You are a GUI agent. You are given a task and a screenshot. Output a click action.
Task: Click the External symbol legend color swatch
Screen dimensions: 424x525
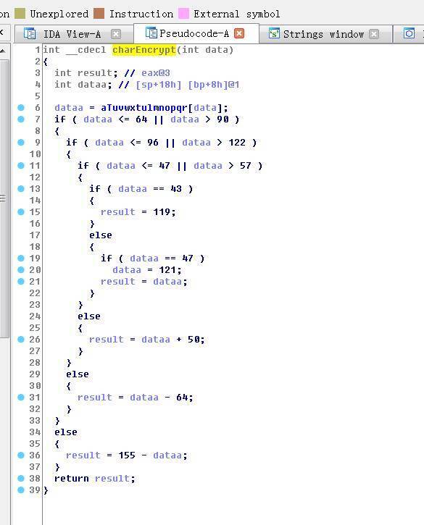(x=183, y=14)
